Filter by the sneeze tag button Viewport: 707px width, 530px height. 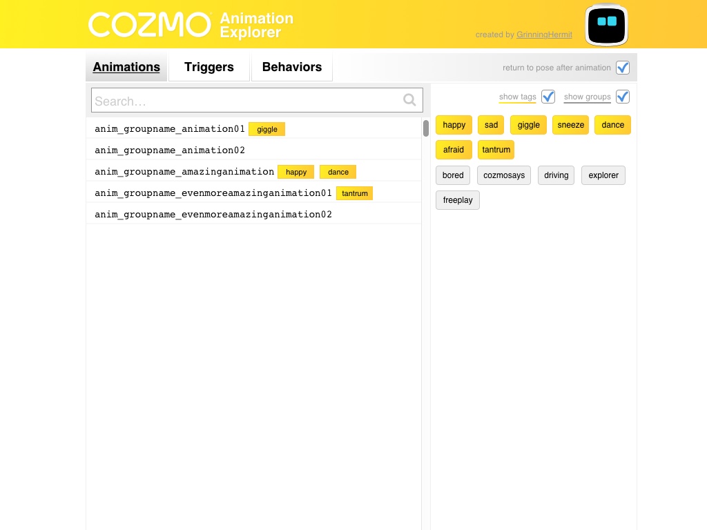pos(570,125)
